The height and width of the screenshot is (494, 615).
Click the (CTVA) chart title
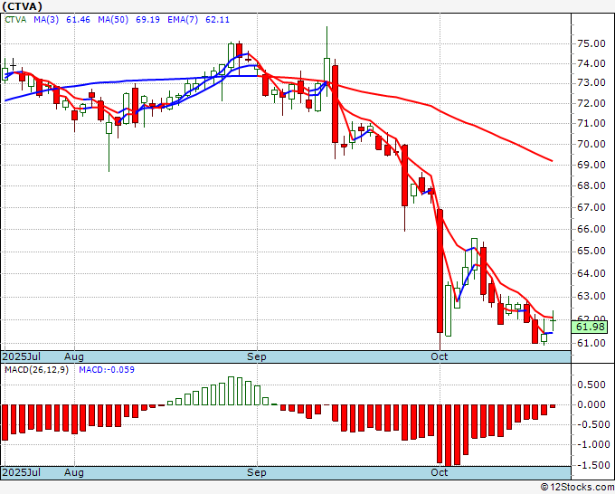click(22, 6)
